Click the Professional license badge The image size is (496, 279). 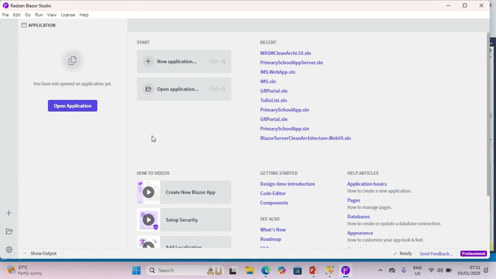pyautogui.click(x=474, y=254)
